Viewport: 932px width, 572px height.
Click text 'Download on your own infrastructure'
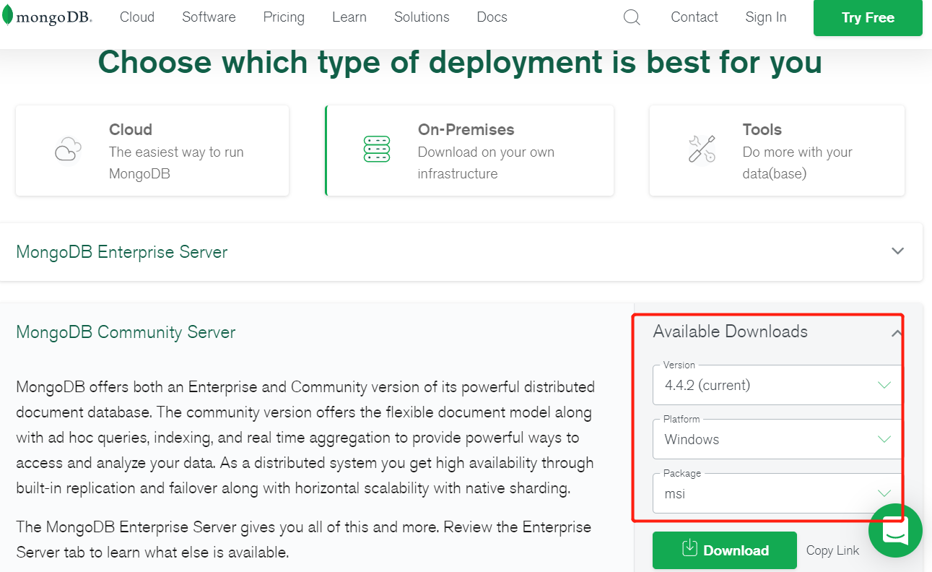[486, 163]
